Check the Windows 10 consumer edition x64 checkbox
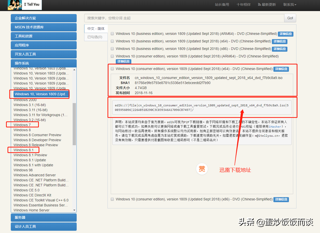Image resolution: width=320 pixels, height=233 pixels. coord(112,68)
